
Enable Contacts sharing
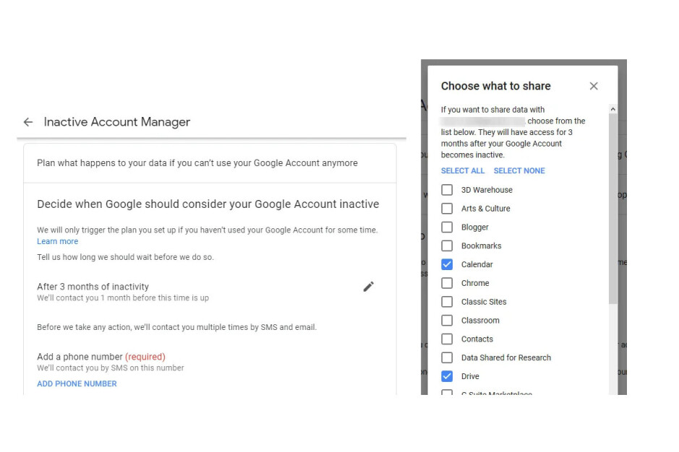click(x=447, y=339)
